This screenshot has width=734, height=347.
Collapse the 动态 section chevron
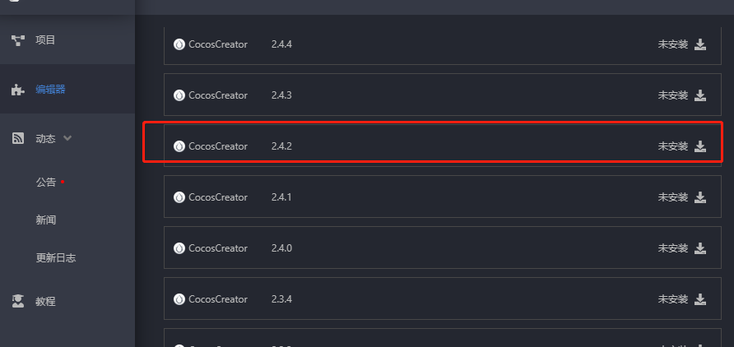point(67,138)
